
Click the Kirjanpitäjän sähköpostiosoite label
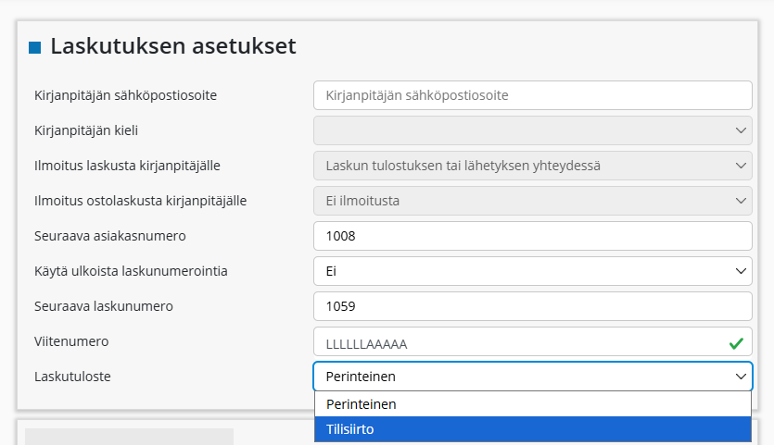(132, 94)
